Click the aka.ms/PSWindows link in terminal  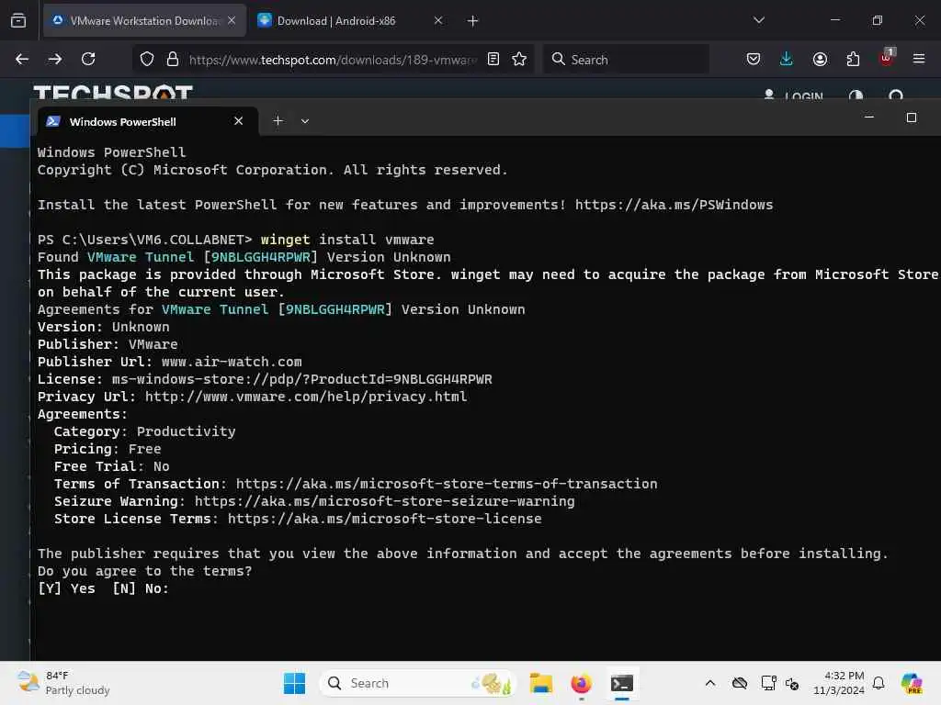click(674, 205)
